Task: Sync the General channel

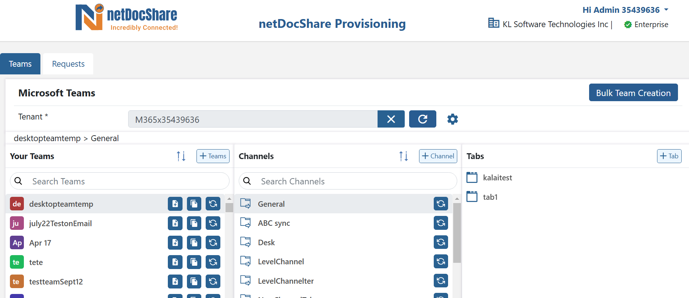Action: [x=441, y=204]
